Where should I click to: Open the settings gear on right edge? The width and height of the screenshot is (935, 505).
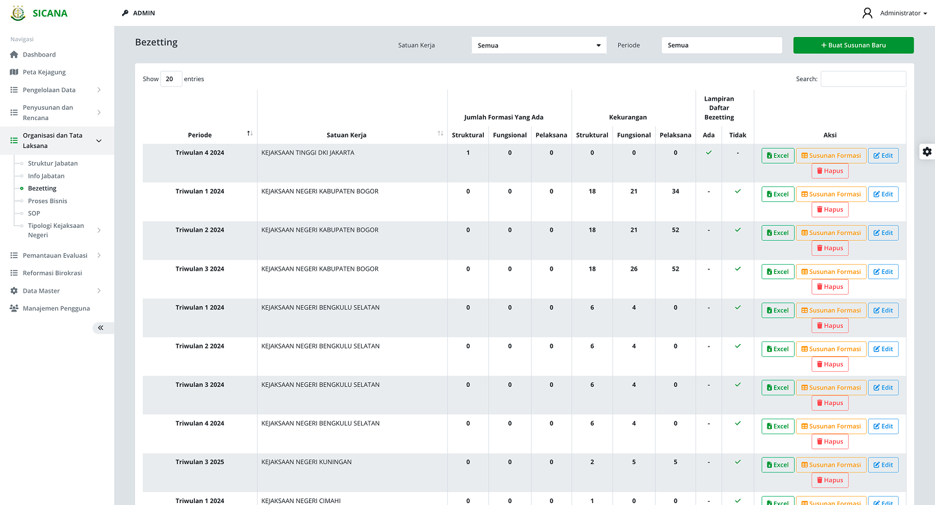927,151
